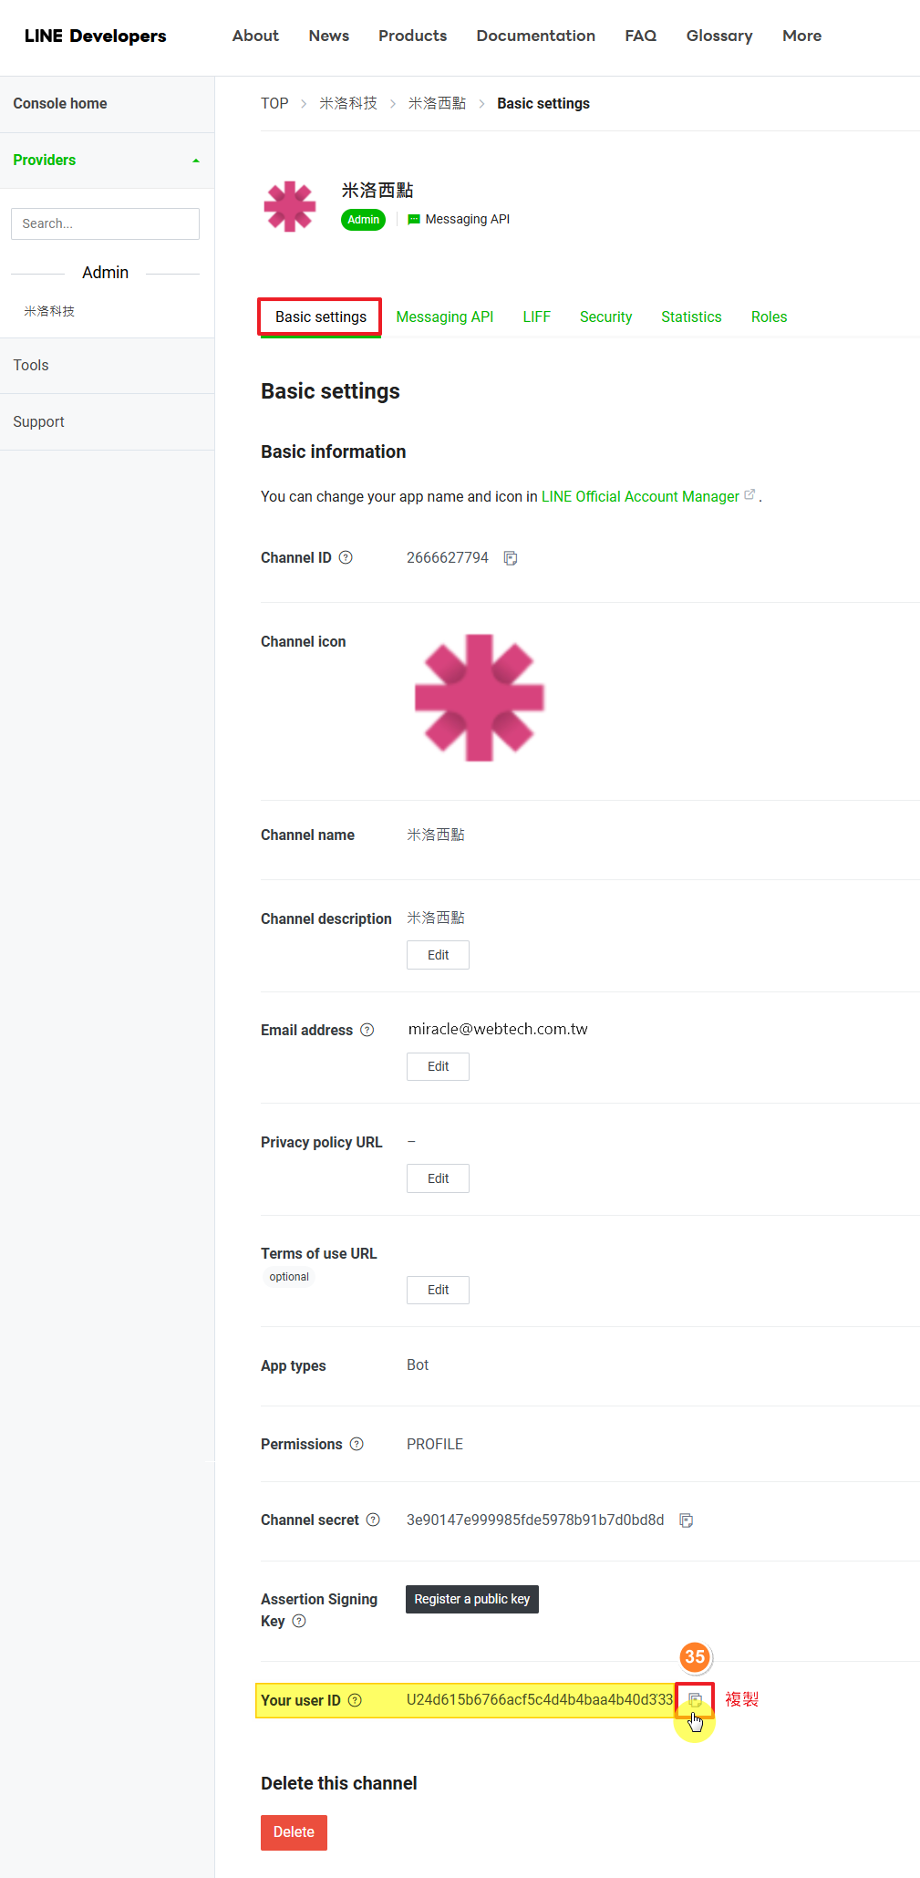Show help for Channel secret
Viewport: 920px width, 1878px height.
pos(373,1520)
